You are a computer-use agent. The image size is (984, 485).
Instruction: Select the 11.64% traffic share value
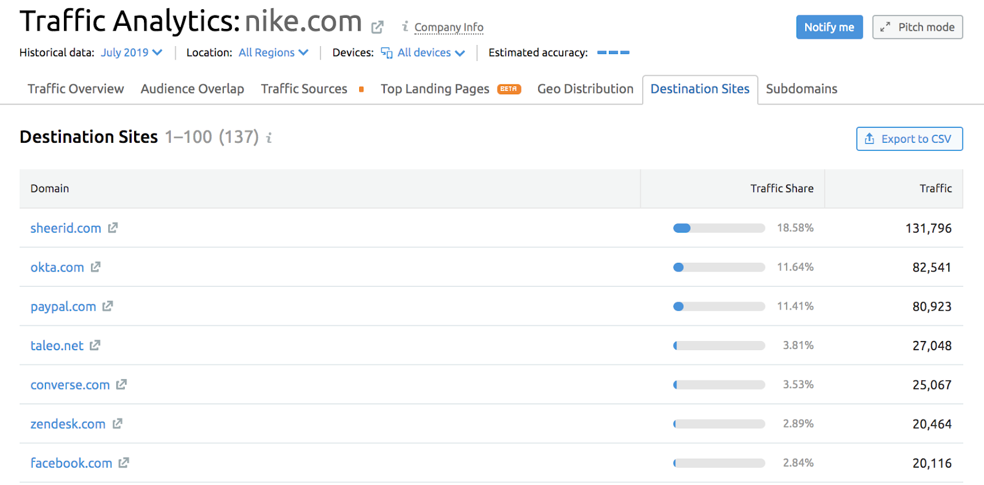tap(795, 267)
